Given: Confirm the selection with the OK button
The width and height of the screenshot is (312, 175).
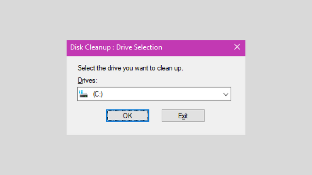Looking at the screenshot, I should (128, 115).
